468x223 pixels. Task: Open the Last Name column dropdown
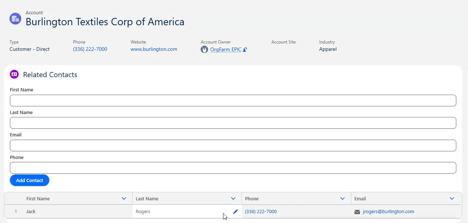pos(233,199)
